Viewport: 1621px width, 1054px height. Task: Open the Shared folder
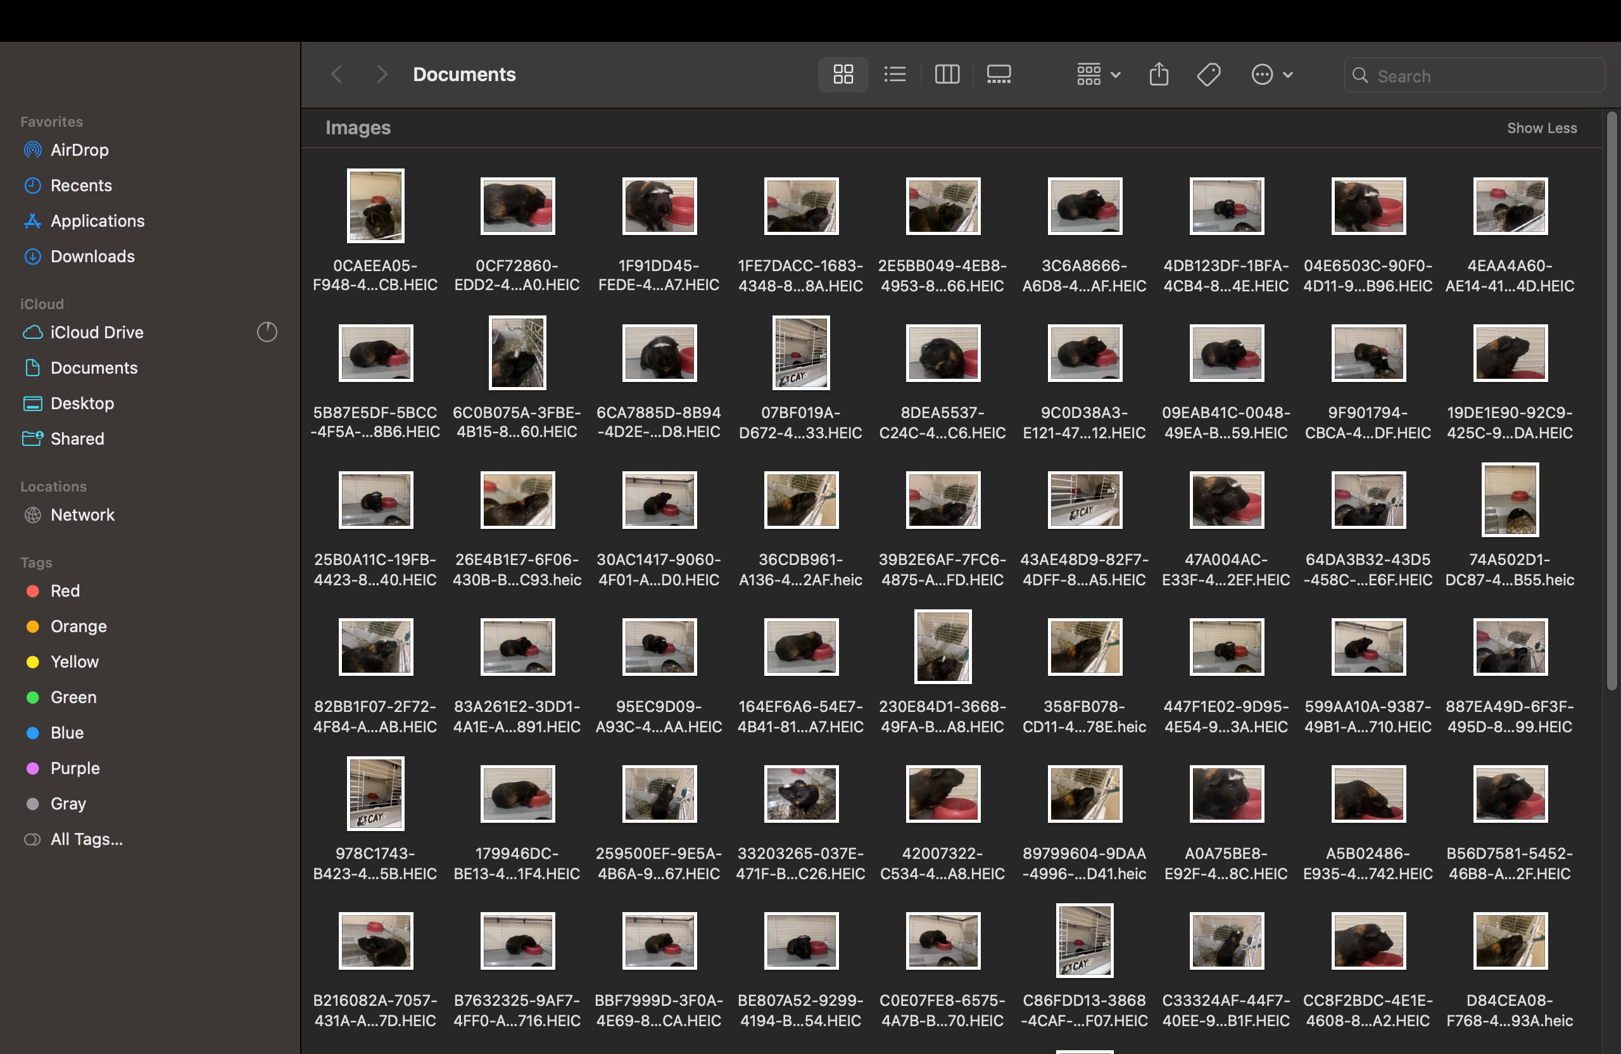(x=76, y=438)
